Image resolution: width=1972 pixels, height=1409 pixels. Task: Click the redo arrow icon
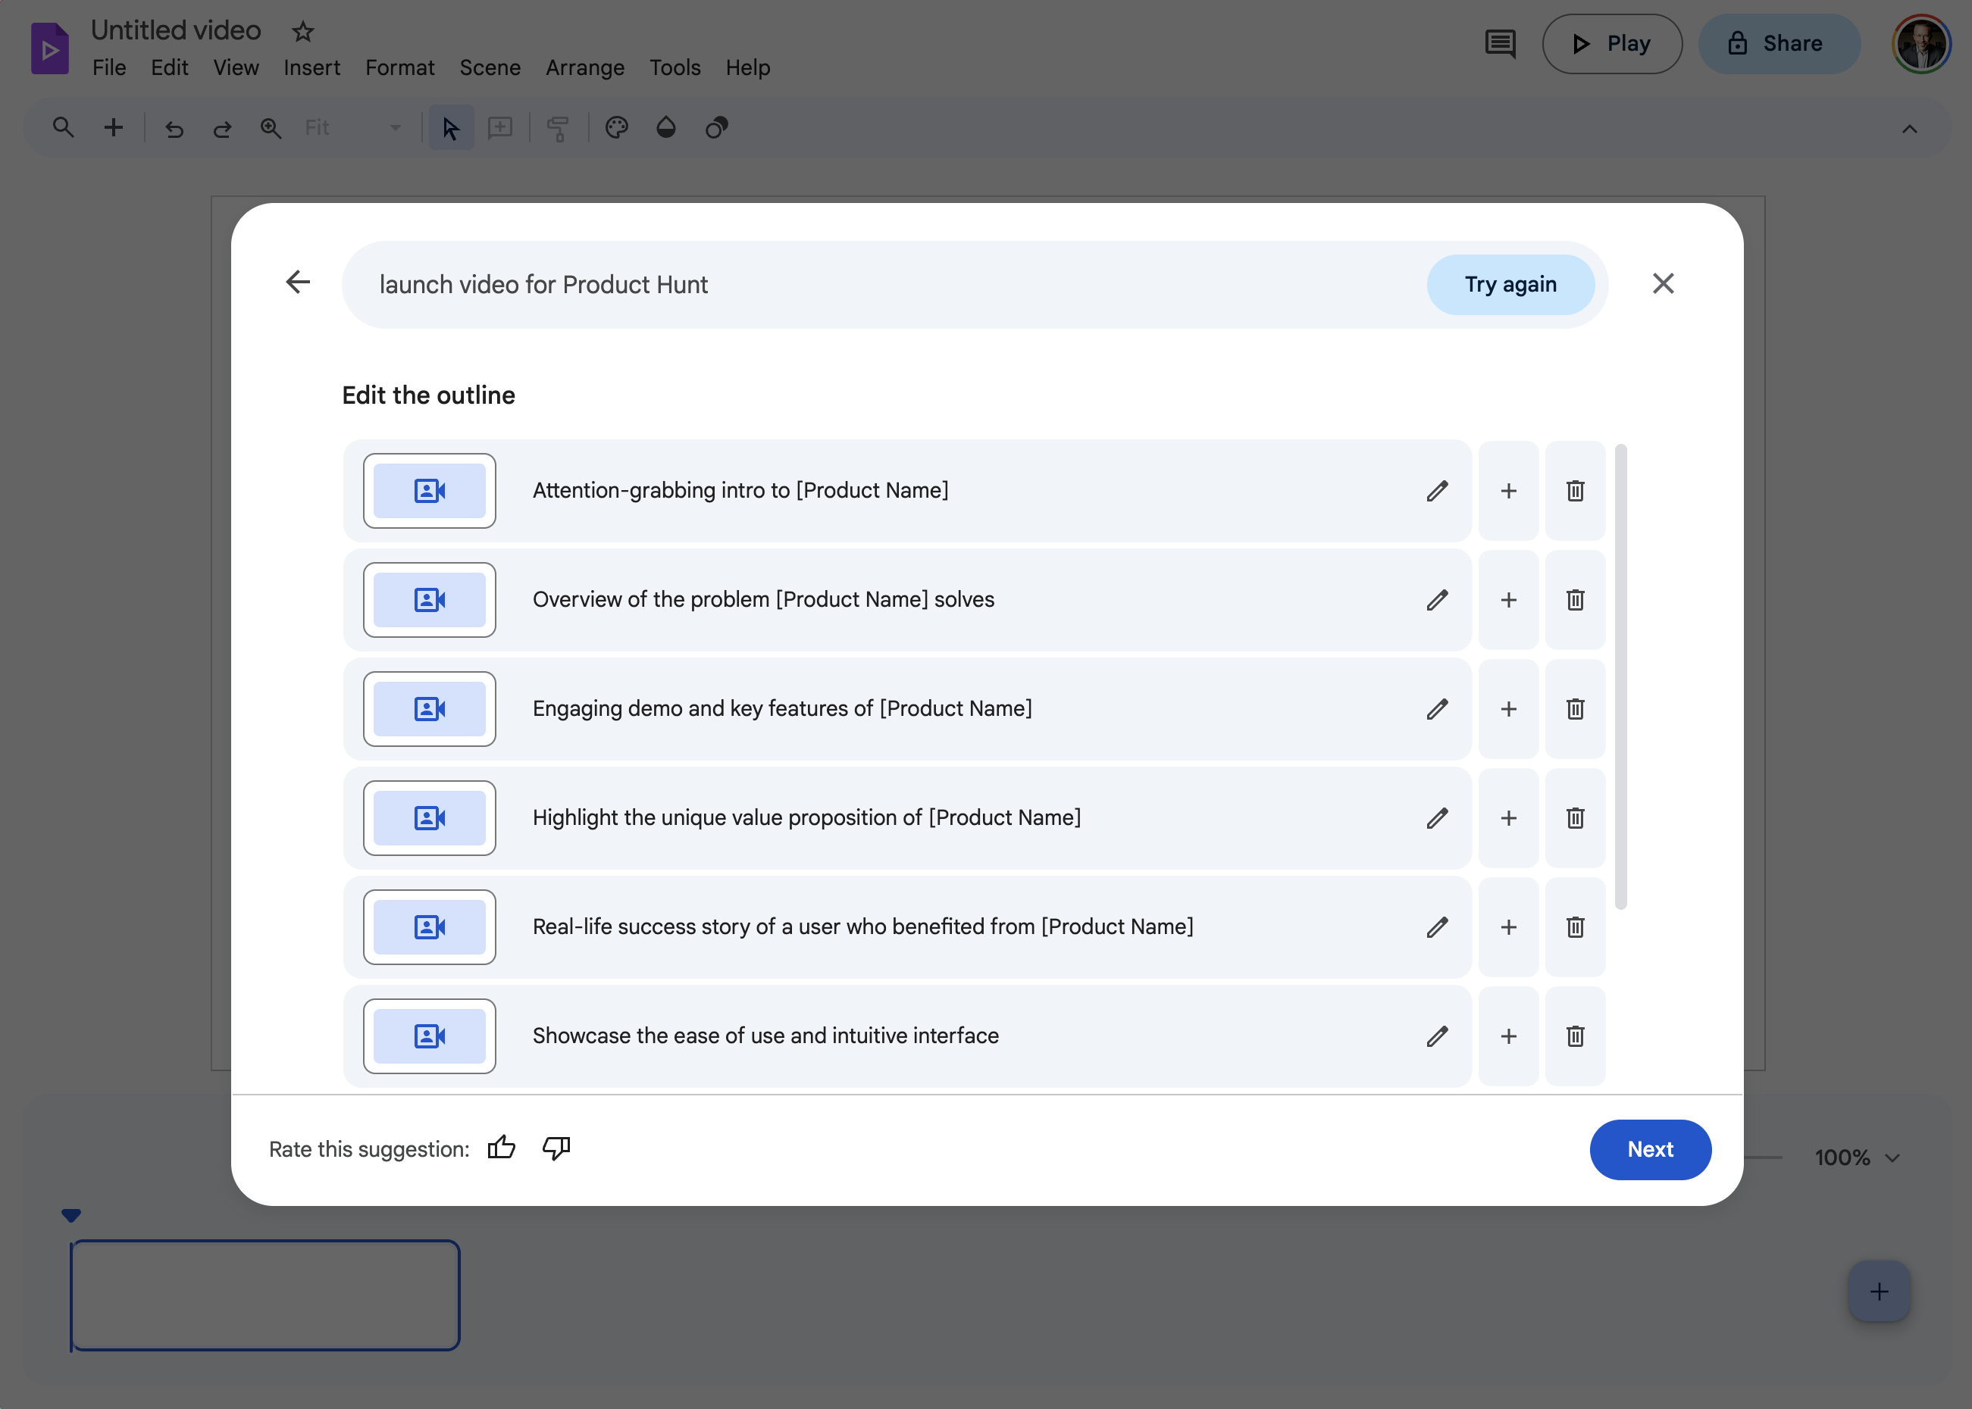(221, 127)
